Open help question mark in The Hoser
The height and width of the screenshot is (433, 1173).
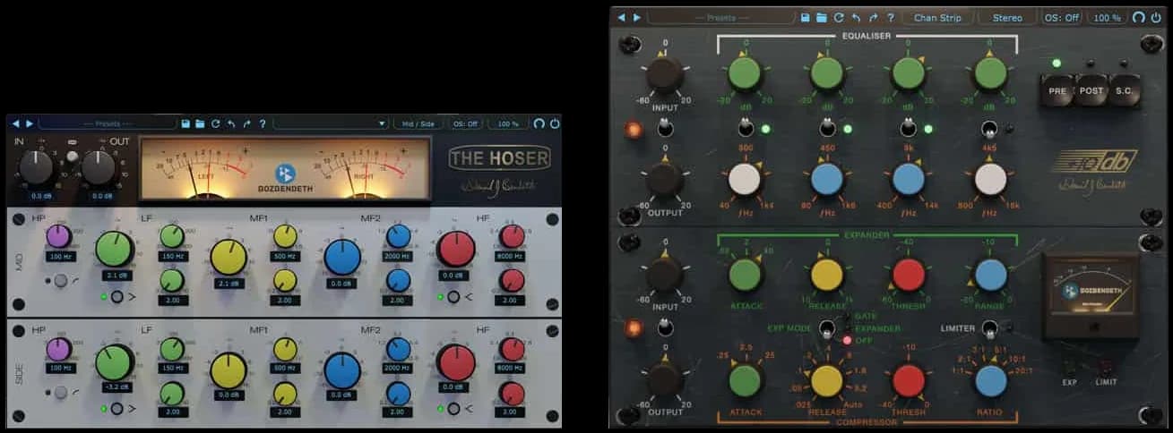click(262, 123)
